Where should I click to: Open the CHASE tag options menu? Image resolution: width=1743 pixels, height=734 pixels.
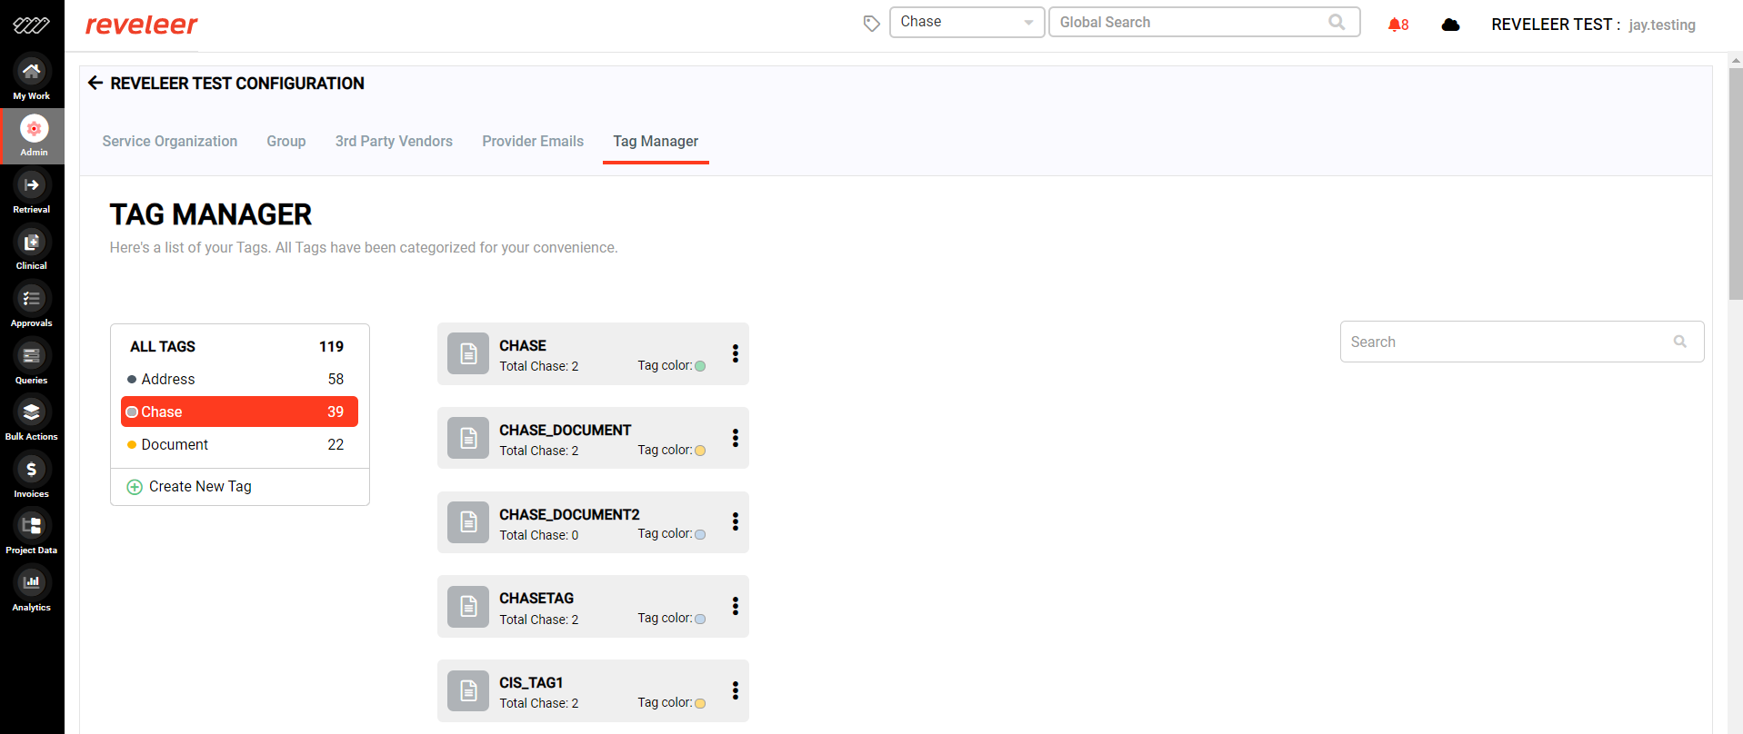point(735,353)
